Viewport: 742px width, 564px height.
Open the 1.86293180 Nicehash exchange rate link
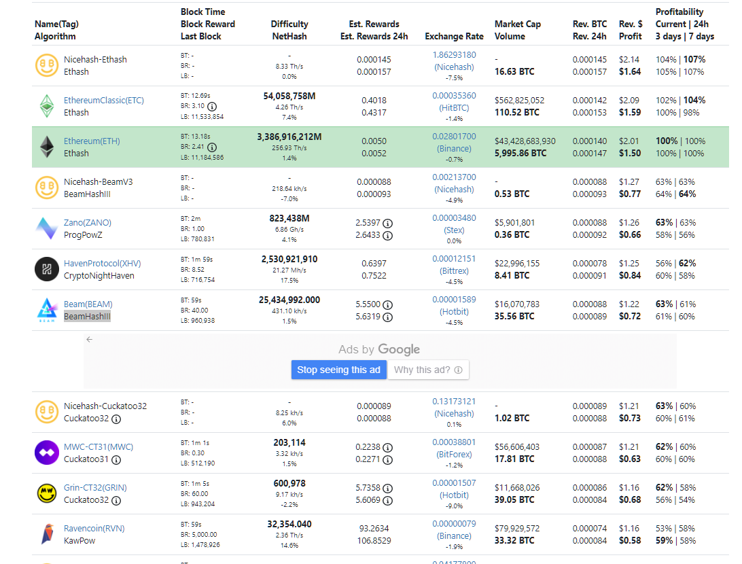[x=455, y=61]
